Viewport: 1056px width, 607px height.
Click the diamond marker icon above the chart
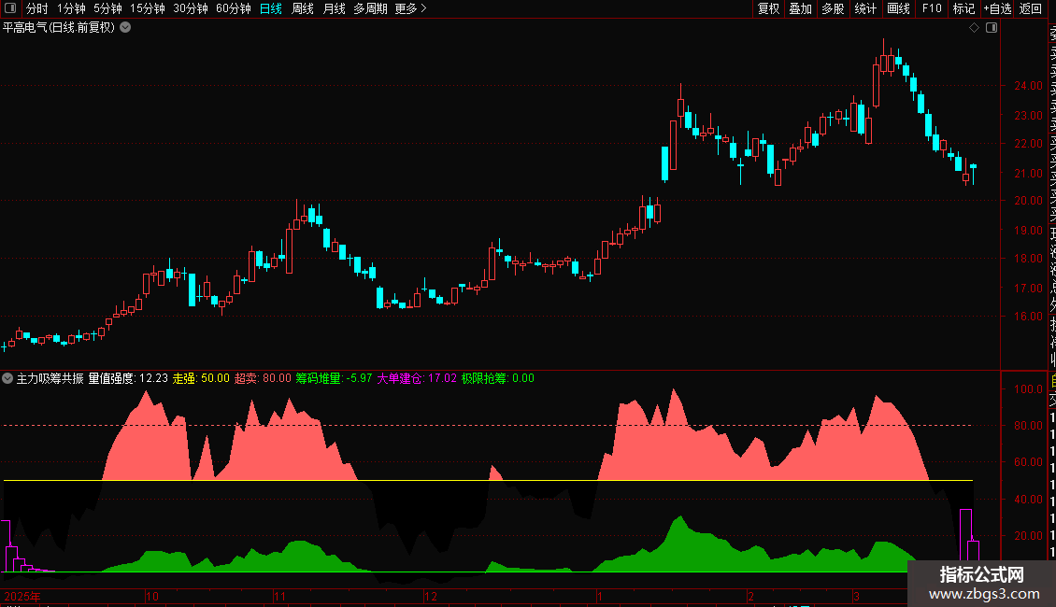pos(974,28)
